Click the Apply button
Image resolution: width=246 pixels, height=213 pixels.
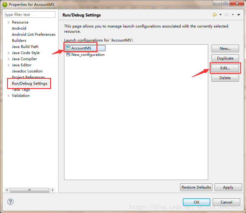[x=228, y=187]
